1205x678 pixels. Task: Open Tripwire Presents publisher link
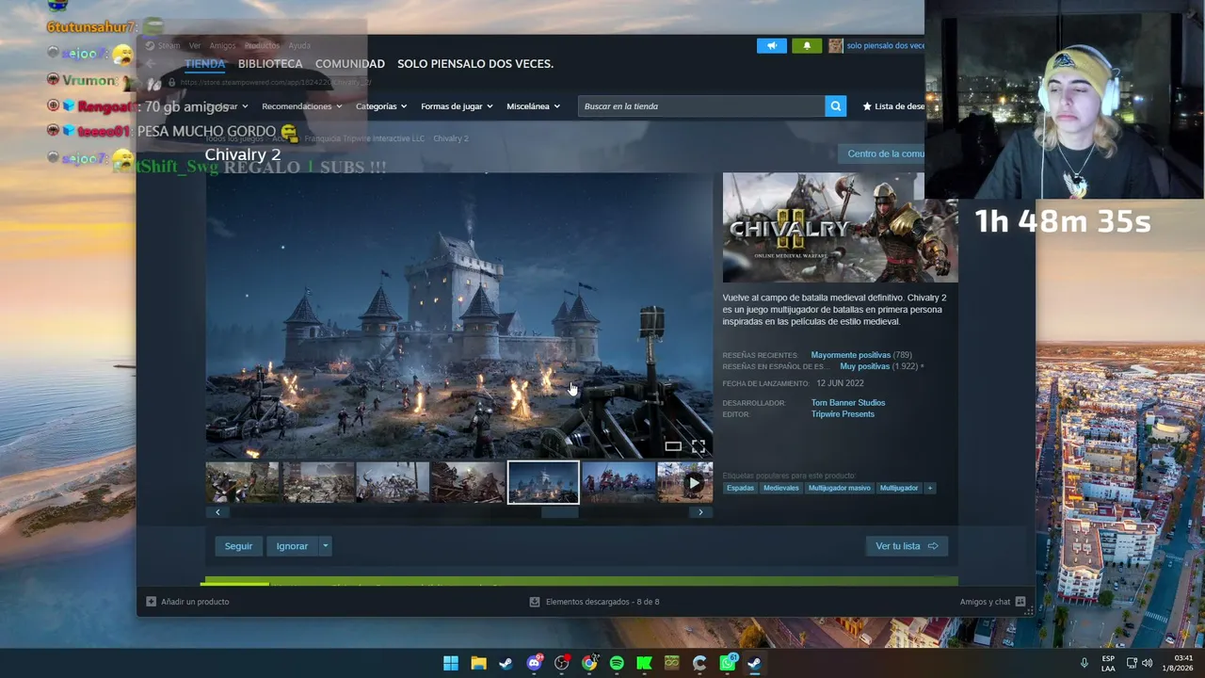(843, 414)
